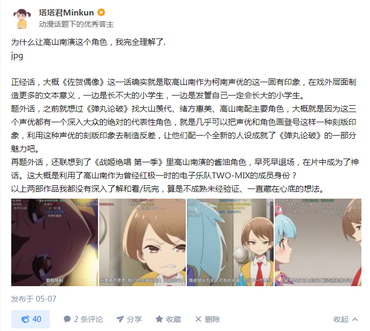Screen dimensions: 370x331
Task: Click the 发布于 05-07 timestamp
Action: [x=34, y=299]
